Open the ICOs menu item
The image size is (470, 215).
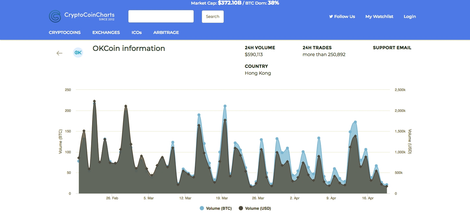click(x=137, y=33)
